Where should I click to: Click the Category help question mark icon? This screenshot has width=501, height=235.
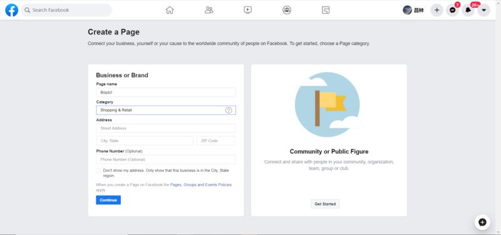click(x=229, y=111)
